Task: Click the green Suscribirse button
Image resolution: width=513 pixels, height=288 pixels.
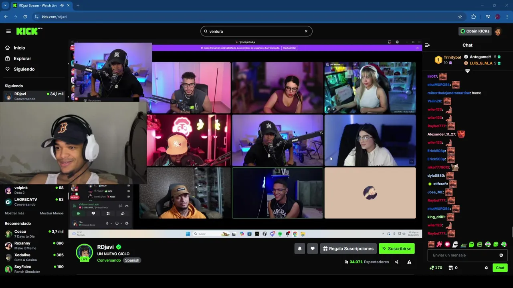Action: [397, 248]
